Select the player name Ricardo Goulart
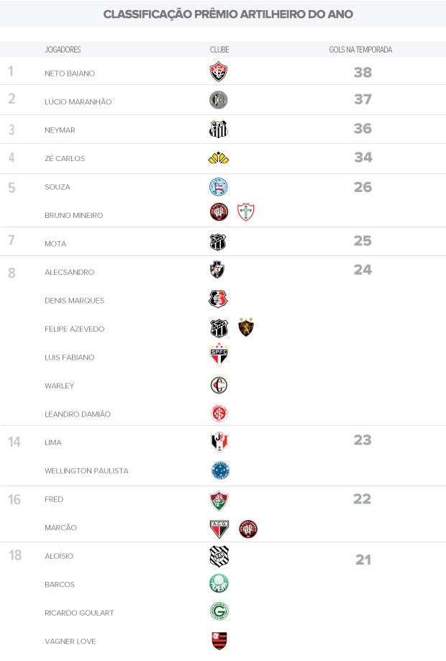Screen dimensions: 446x661 [79, 613]
